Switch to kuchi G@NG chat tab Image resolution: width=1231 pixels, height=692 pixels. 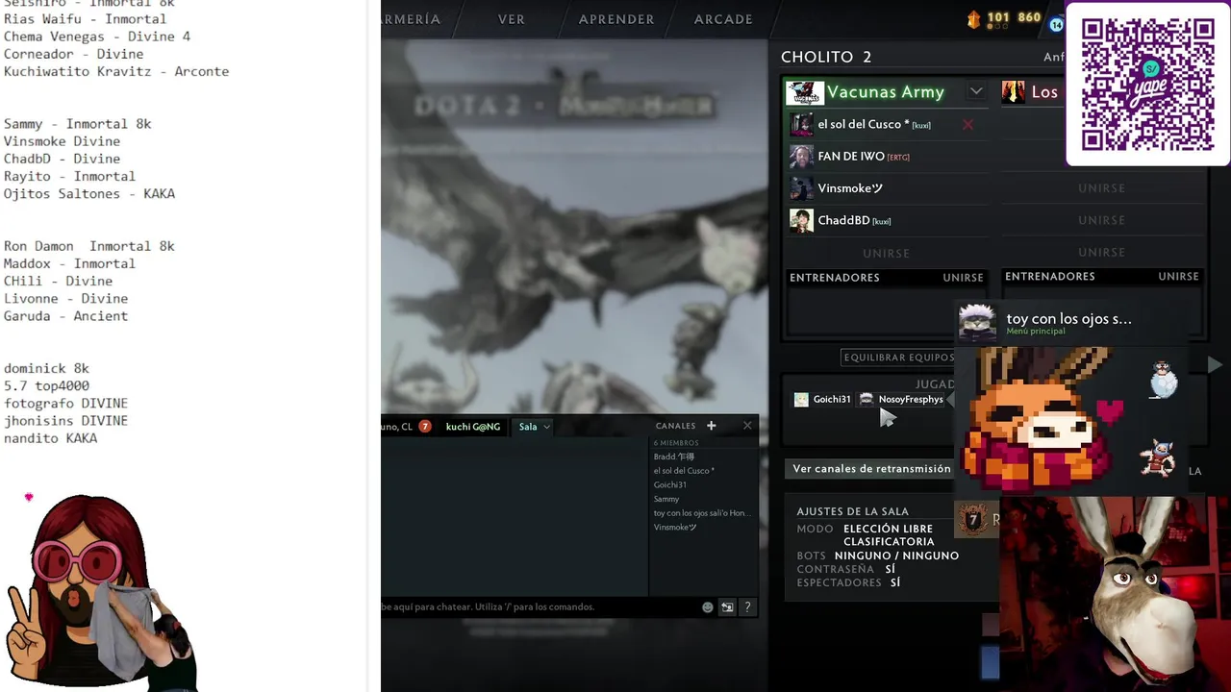click(x=473, y=426)
